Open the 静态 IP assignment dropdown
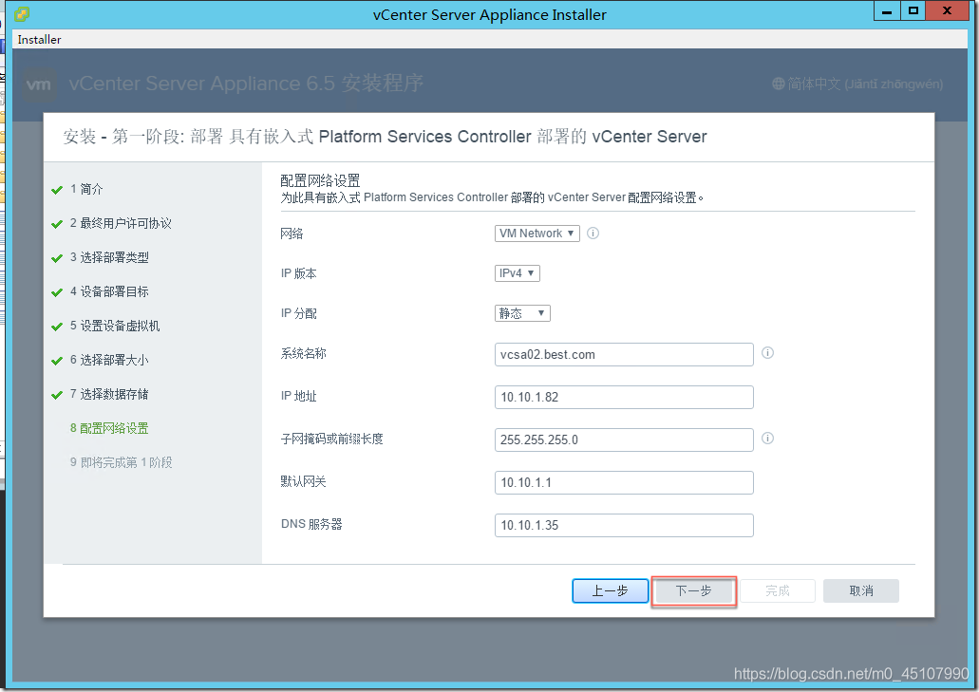 tap(522, 313)
